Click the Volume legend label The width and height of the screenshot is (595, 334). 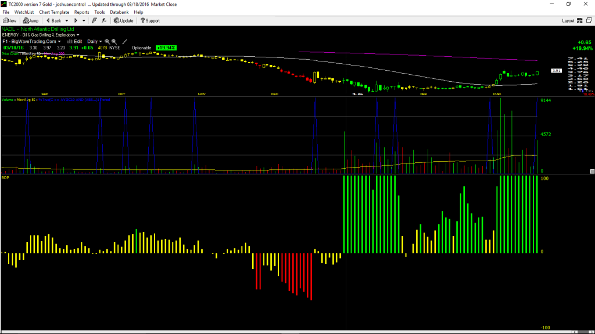click(x=8, y=100)
